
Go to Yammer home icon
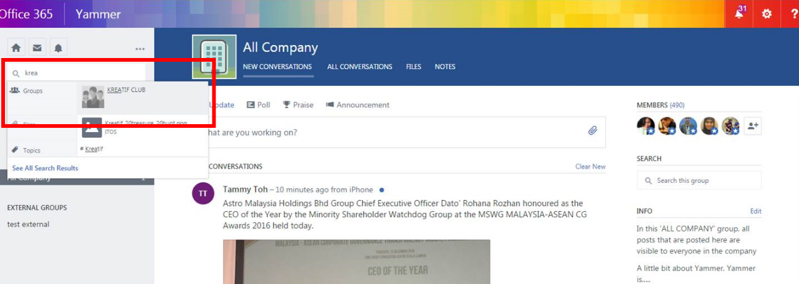pyautogui.click(x=16, y=48)
